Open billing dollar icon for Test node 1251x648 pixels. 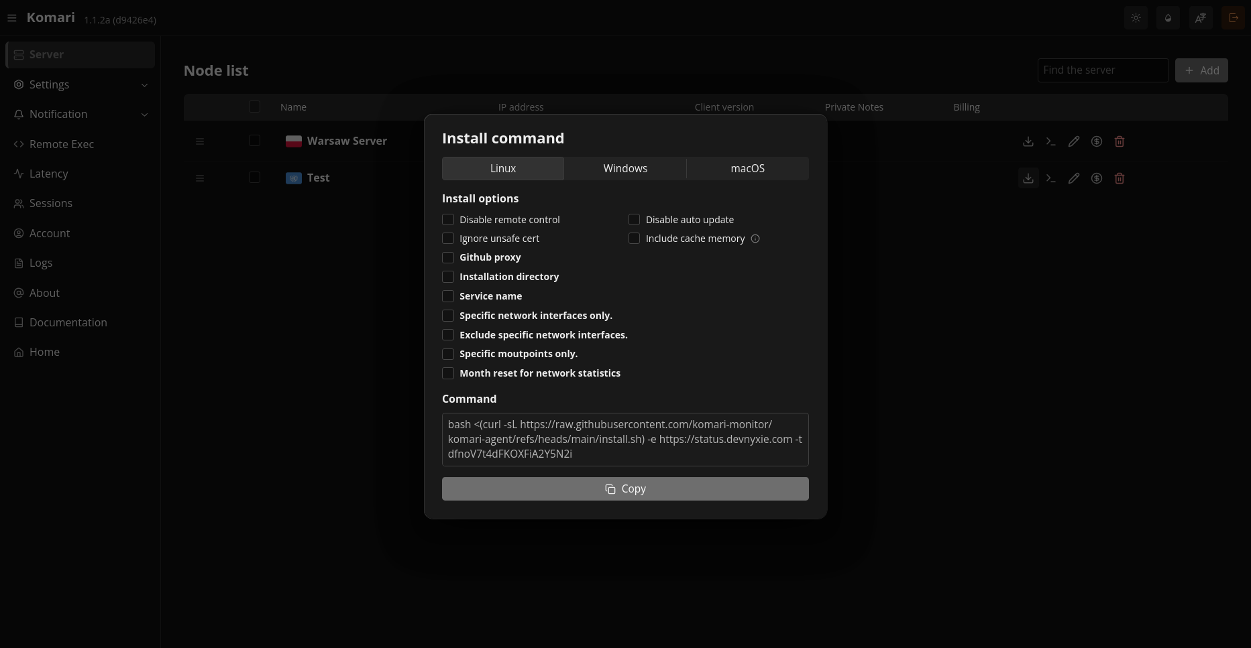[x=1097, y=178]
